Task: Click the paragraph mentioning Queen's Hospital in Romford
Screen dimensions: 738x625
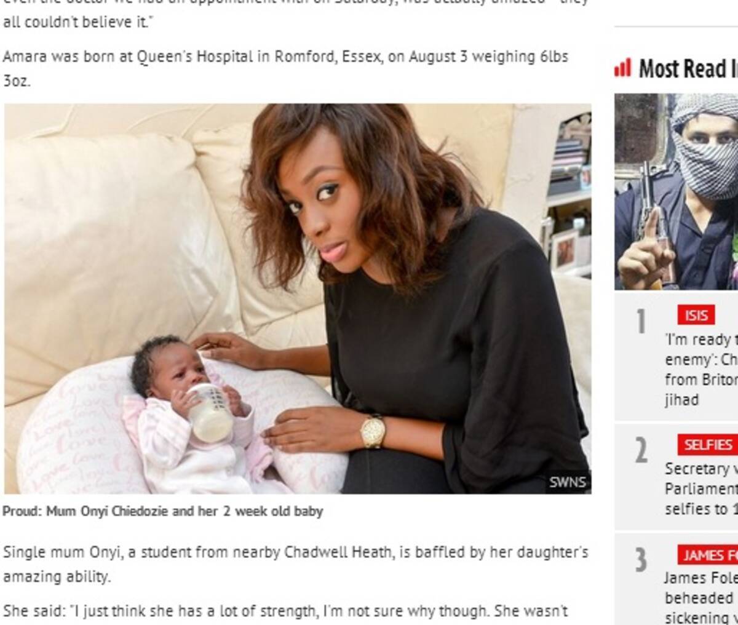Action: [285, 68]
